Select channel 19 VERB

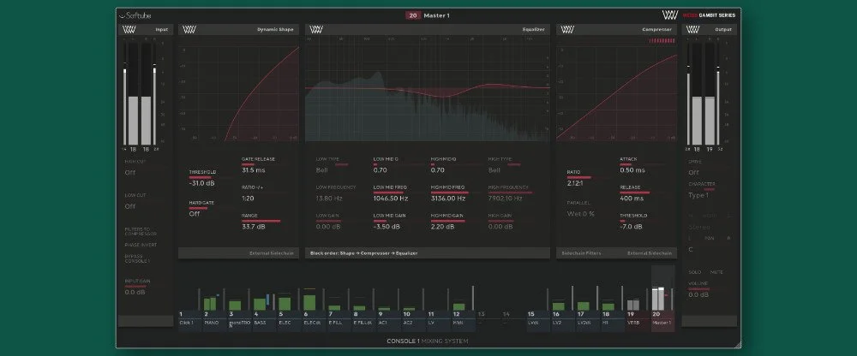pyautogui.click(x=638, y=322)
